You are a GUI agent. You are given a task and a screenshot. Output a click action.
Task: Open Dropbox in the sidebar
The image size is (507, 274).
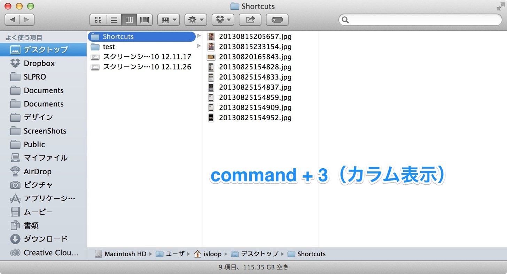pyautogui.click(x=43, y=63)
